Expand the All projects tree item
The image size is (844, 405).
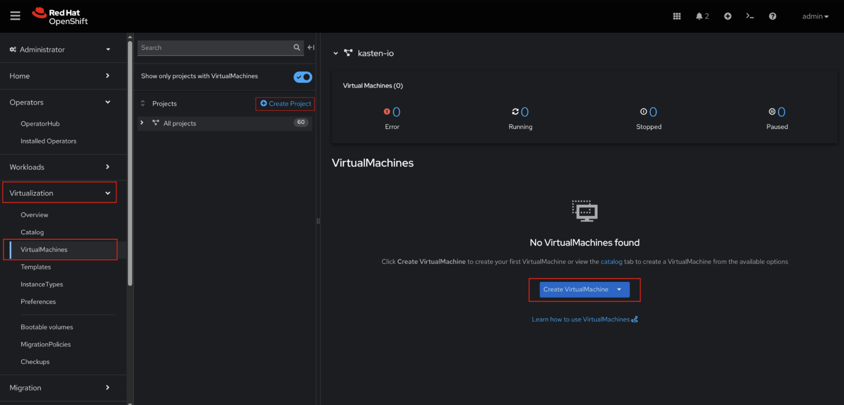[142, 123]
